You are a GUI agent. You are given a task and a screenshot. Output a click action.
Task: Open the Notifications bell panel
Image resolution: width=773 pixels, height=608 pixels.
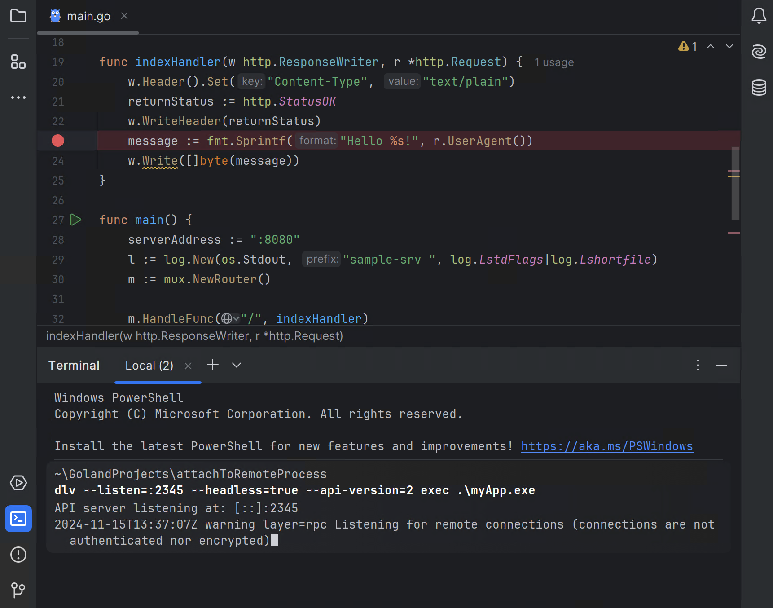(x=759, y=16)
